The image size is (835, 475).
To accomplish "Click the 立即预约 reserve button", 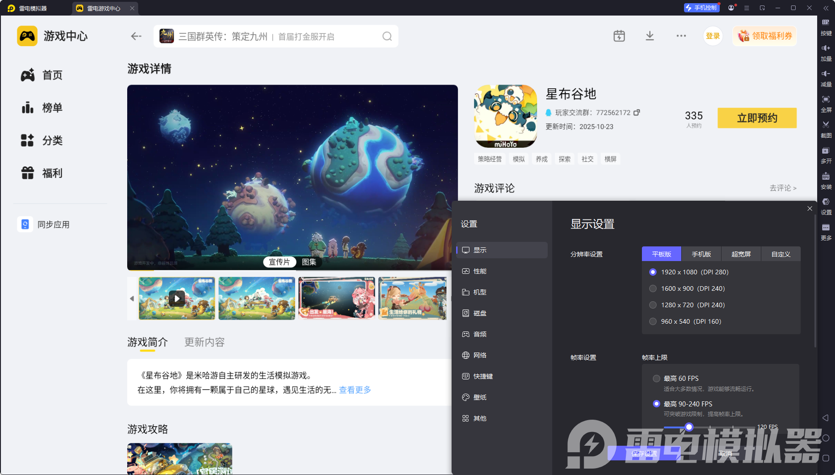I will point(757,118).
